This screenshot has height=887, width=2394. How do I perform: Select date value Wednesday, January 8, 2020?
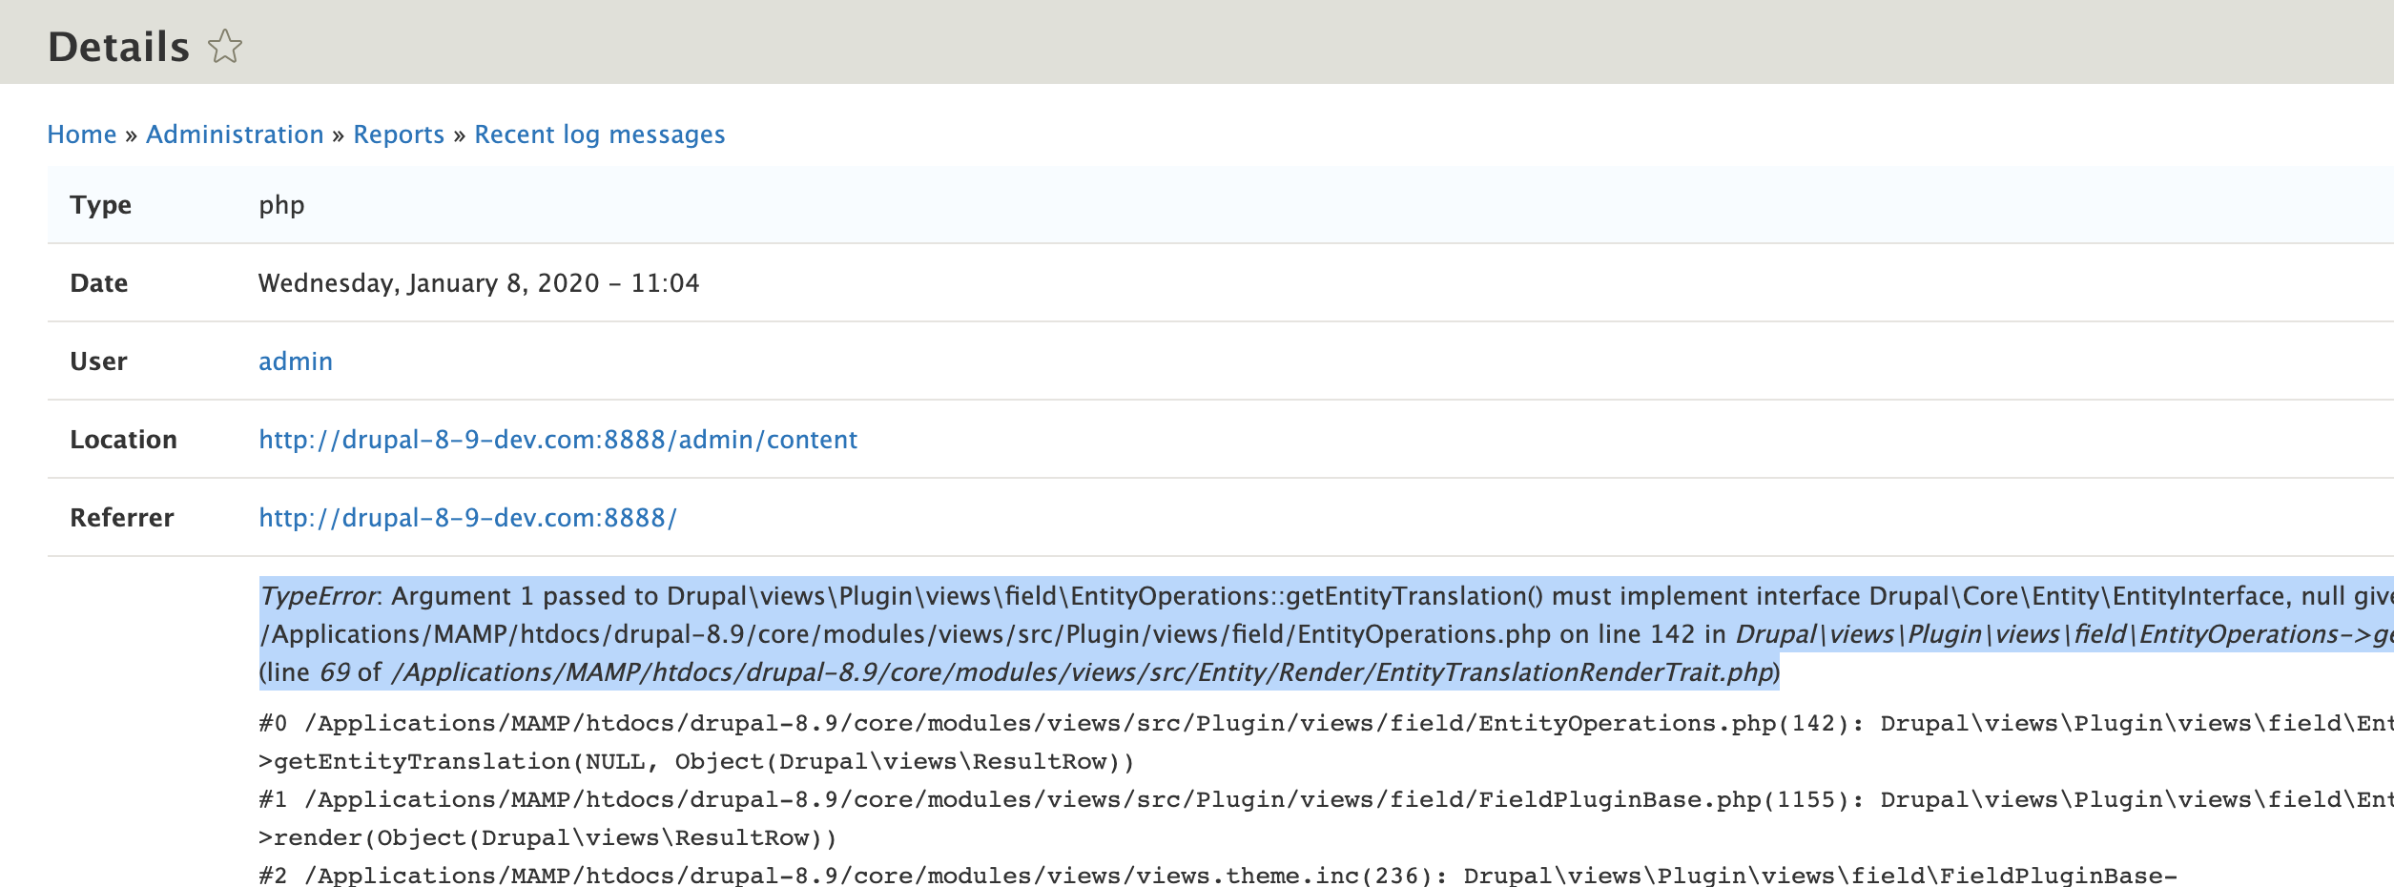[x=479, y=283]
